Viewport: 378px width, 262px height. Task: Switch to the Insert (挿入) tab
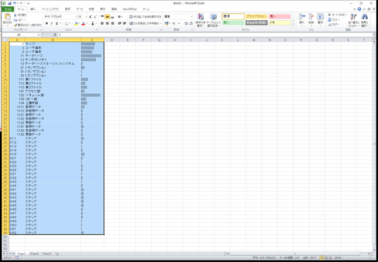[x=33, y=9]
